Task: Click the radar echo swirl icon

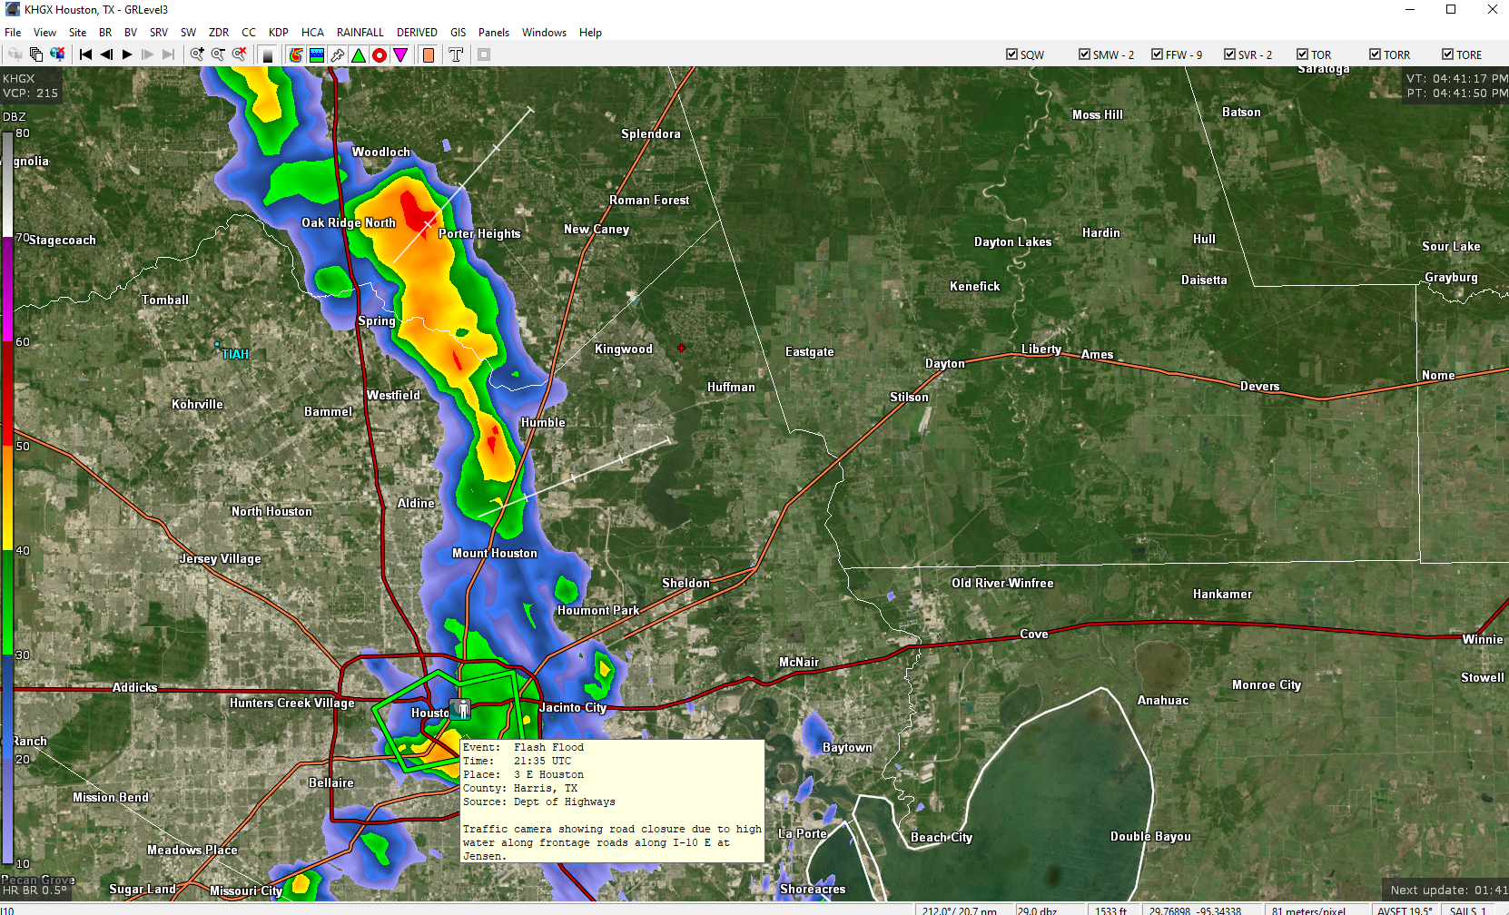Action: tap(296, 54)
